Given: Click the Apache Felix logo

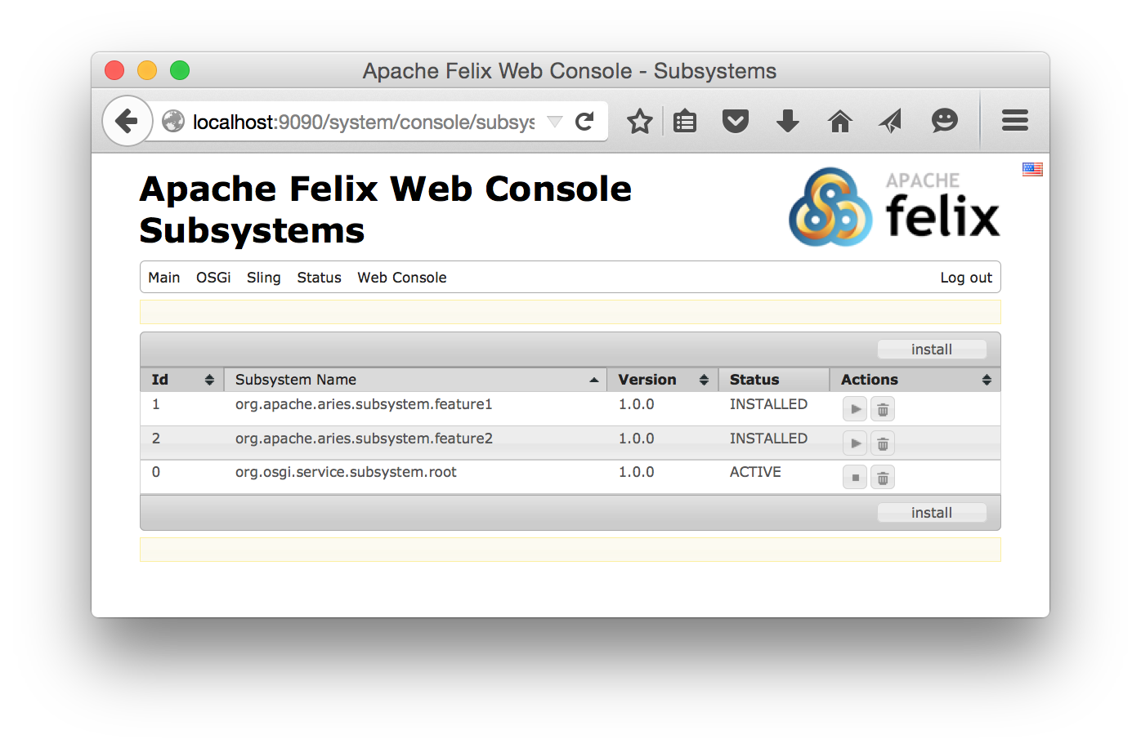Looking at the screenshot, I should pos(894,207).
